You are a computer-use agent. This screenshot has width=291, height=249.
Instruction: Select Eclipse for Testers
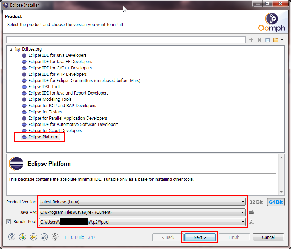tap(45, 112)
